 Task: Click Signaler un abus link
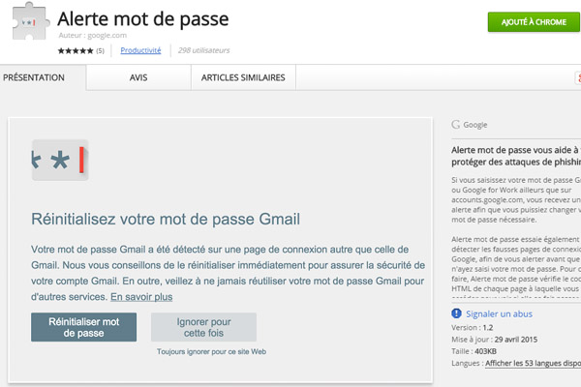click(x=499, y=314)
